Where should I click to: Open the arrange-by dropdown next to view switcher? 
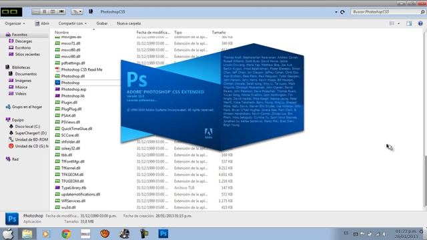[77, 12]
